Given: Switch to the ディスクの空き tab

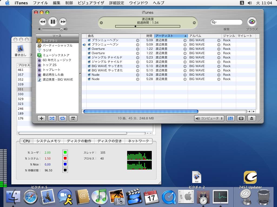Looking at the screenshot, I should [110, 141].
